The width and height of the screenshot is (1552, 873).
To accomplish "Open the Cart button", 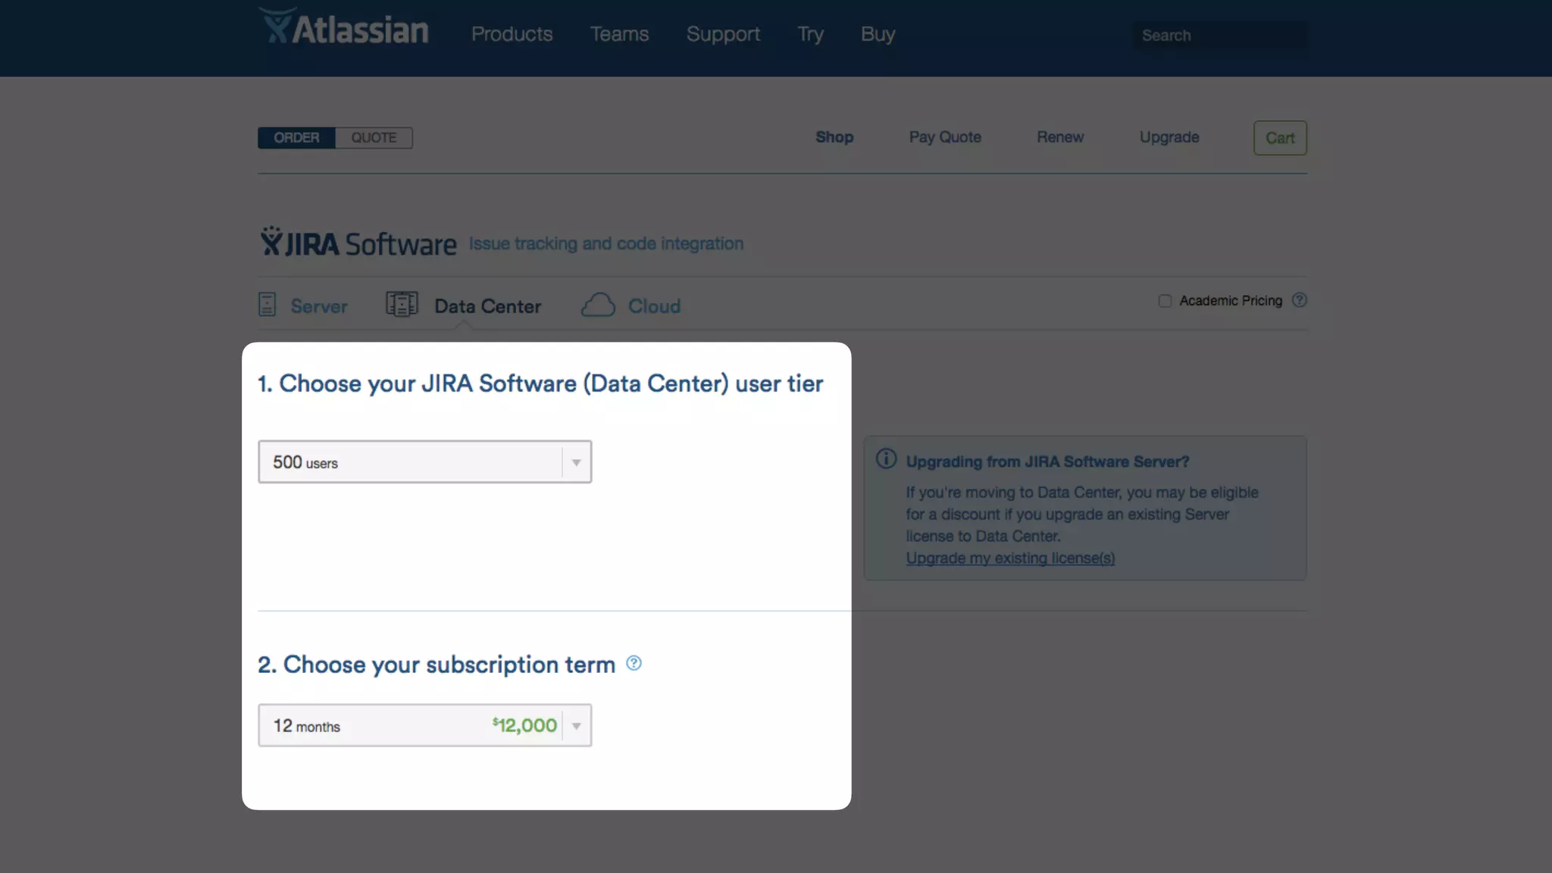I will tap(1279, 138).
